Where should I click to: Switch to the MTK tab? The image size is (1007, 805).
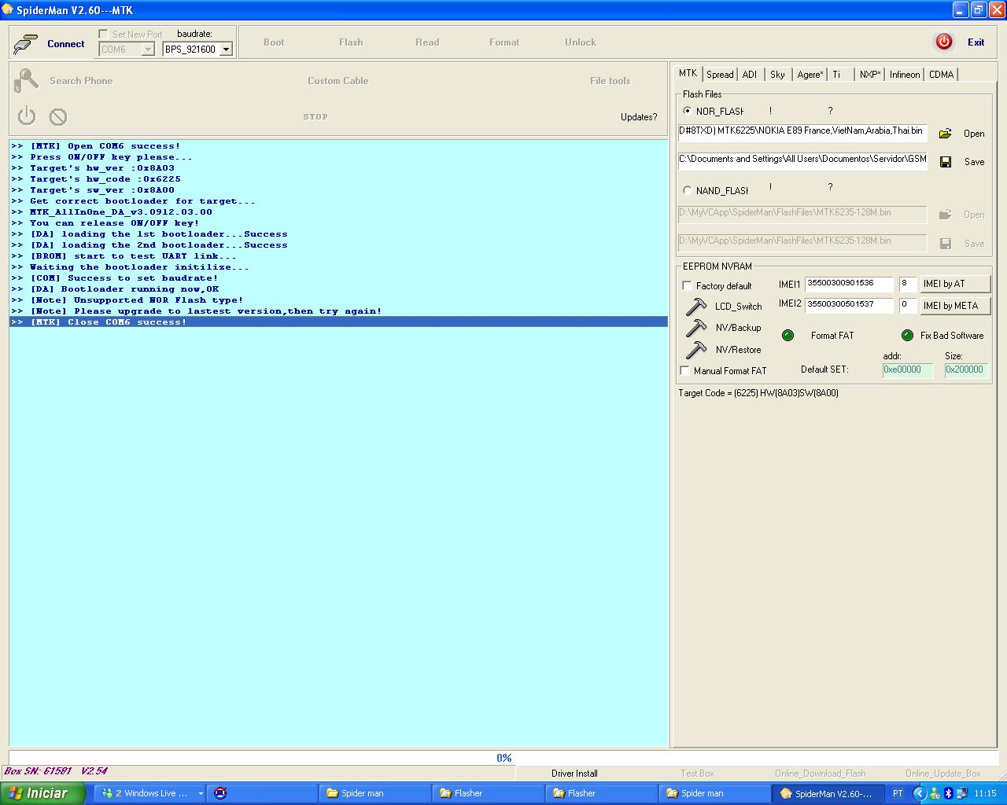(688, 72)
